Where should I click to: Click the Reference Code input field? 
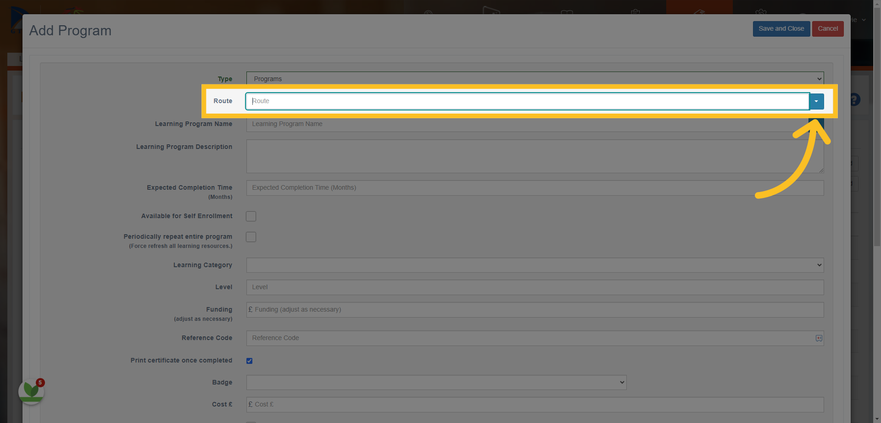535,338
